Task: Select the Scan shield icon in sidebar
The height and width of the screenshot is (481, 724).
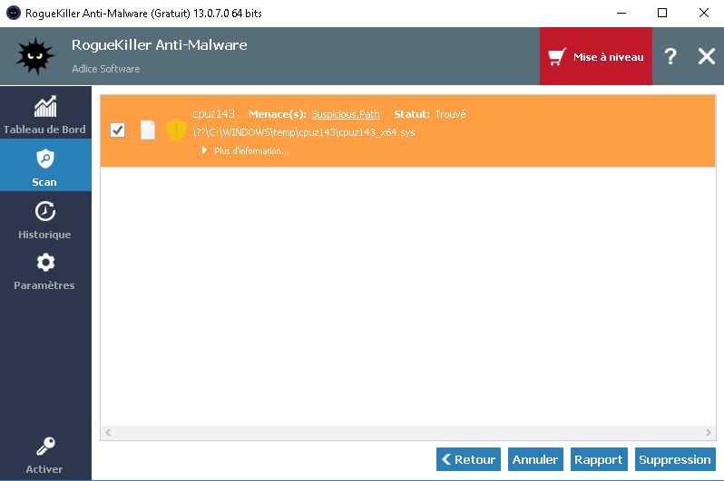Action: click(45, 159)
